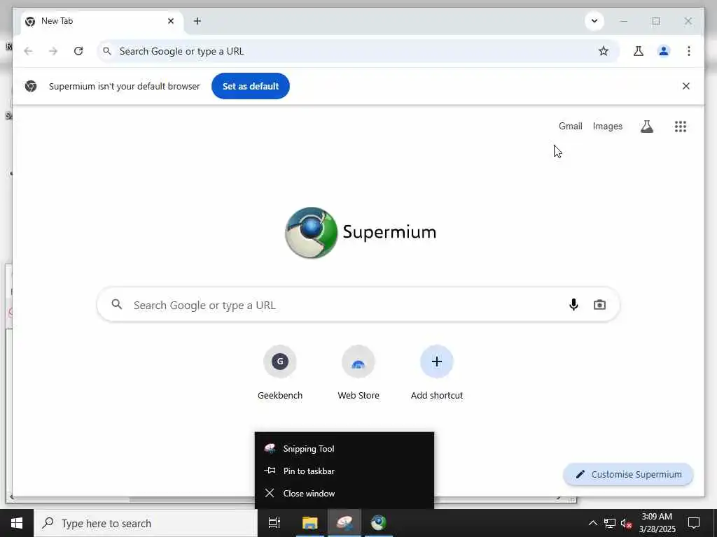Open the three-dot browser menu
The height and width of the screenshot is (537, 717).
tap(689, 51)
